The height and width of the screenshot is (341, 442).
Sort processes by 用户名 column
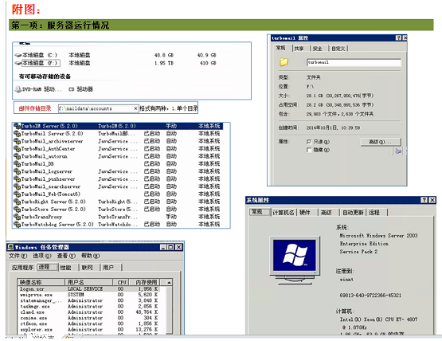point(89,282)
